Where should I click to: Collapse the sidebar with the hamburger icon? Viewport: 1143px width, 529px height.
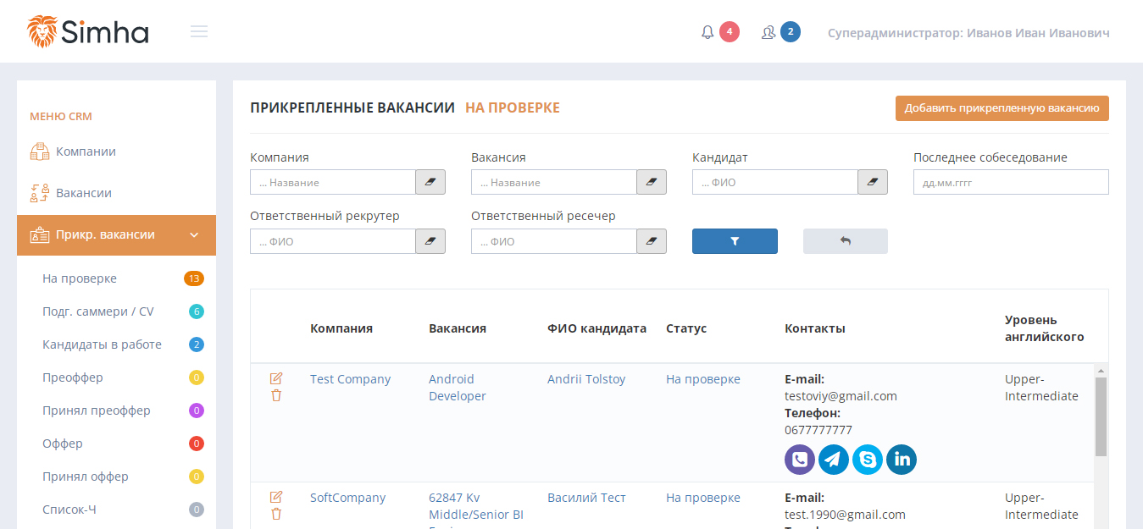point(198,30)
